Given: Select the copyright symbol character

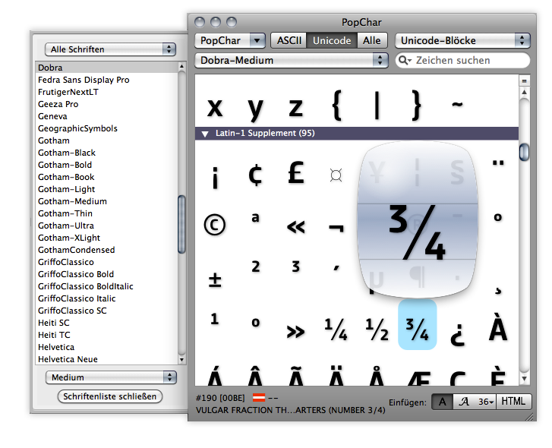Looking at the screenshot, I should [x=215, y=225].
